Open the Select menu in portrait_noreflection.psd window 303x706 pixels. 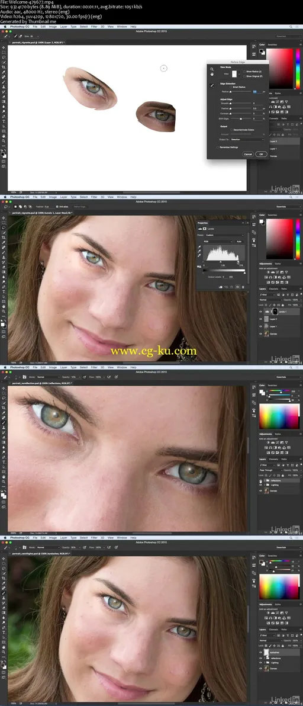(x=83, y=367)
